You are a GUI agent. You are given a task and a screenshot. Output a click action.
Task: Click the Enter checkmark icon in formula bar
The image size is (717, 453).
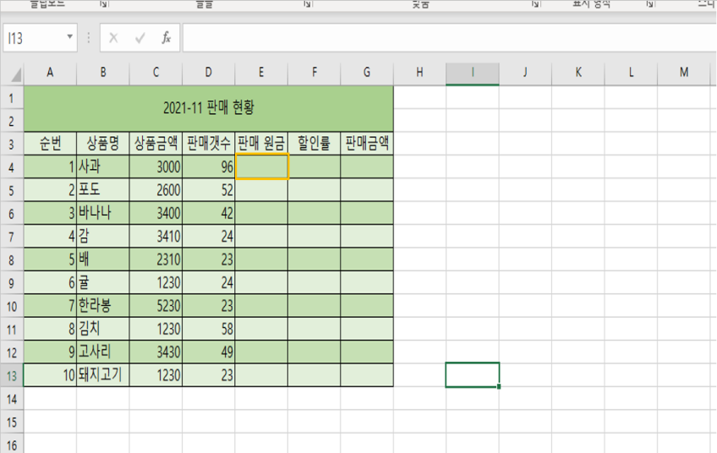(x=140, y=38)
